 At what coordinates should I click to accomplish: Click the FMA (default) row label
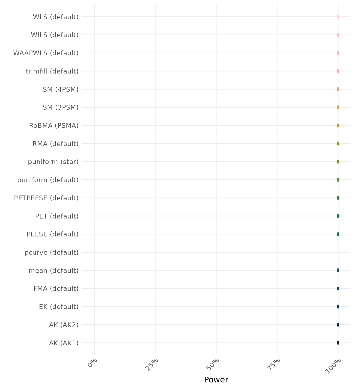click(x=56, y=288)
